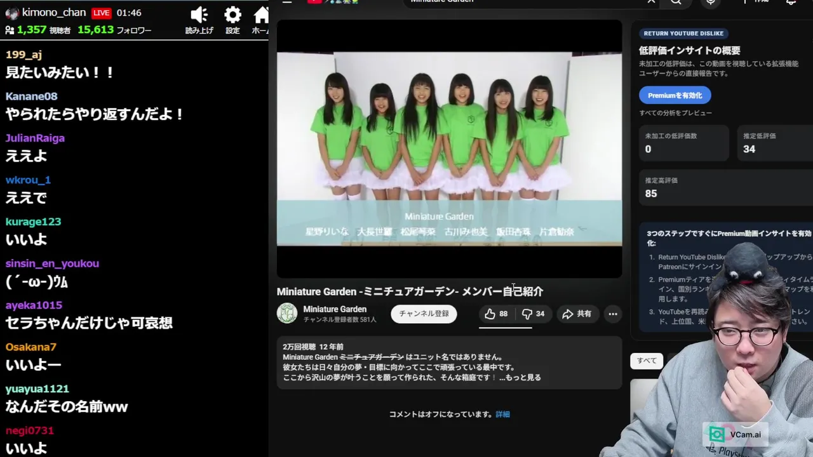Click VCam.ai watermark logo
The width and height of the screenshot is (813, 457).
736,435
